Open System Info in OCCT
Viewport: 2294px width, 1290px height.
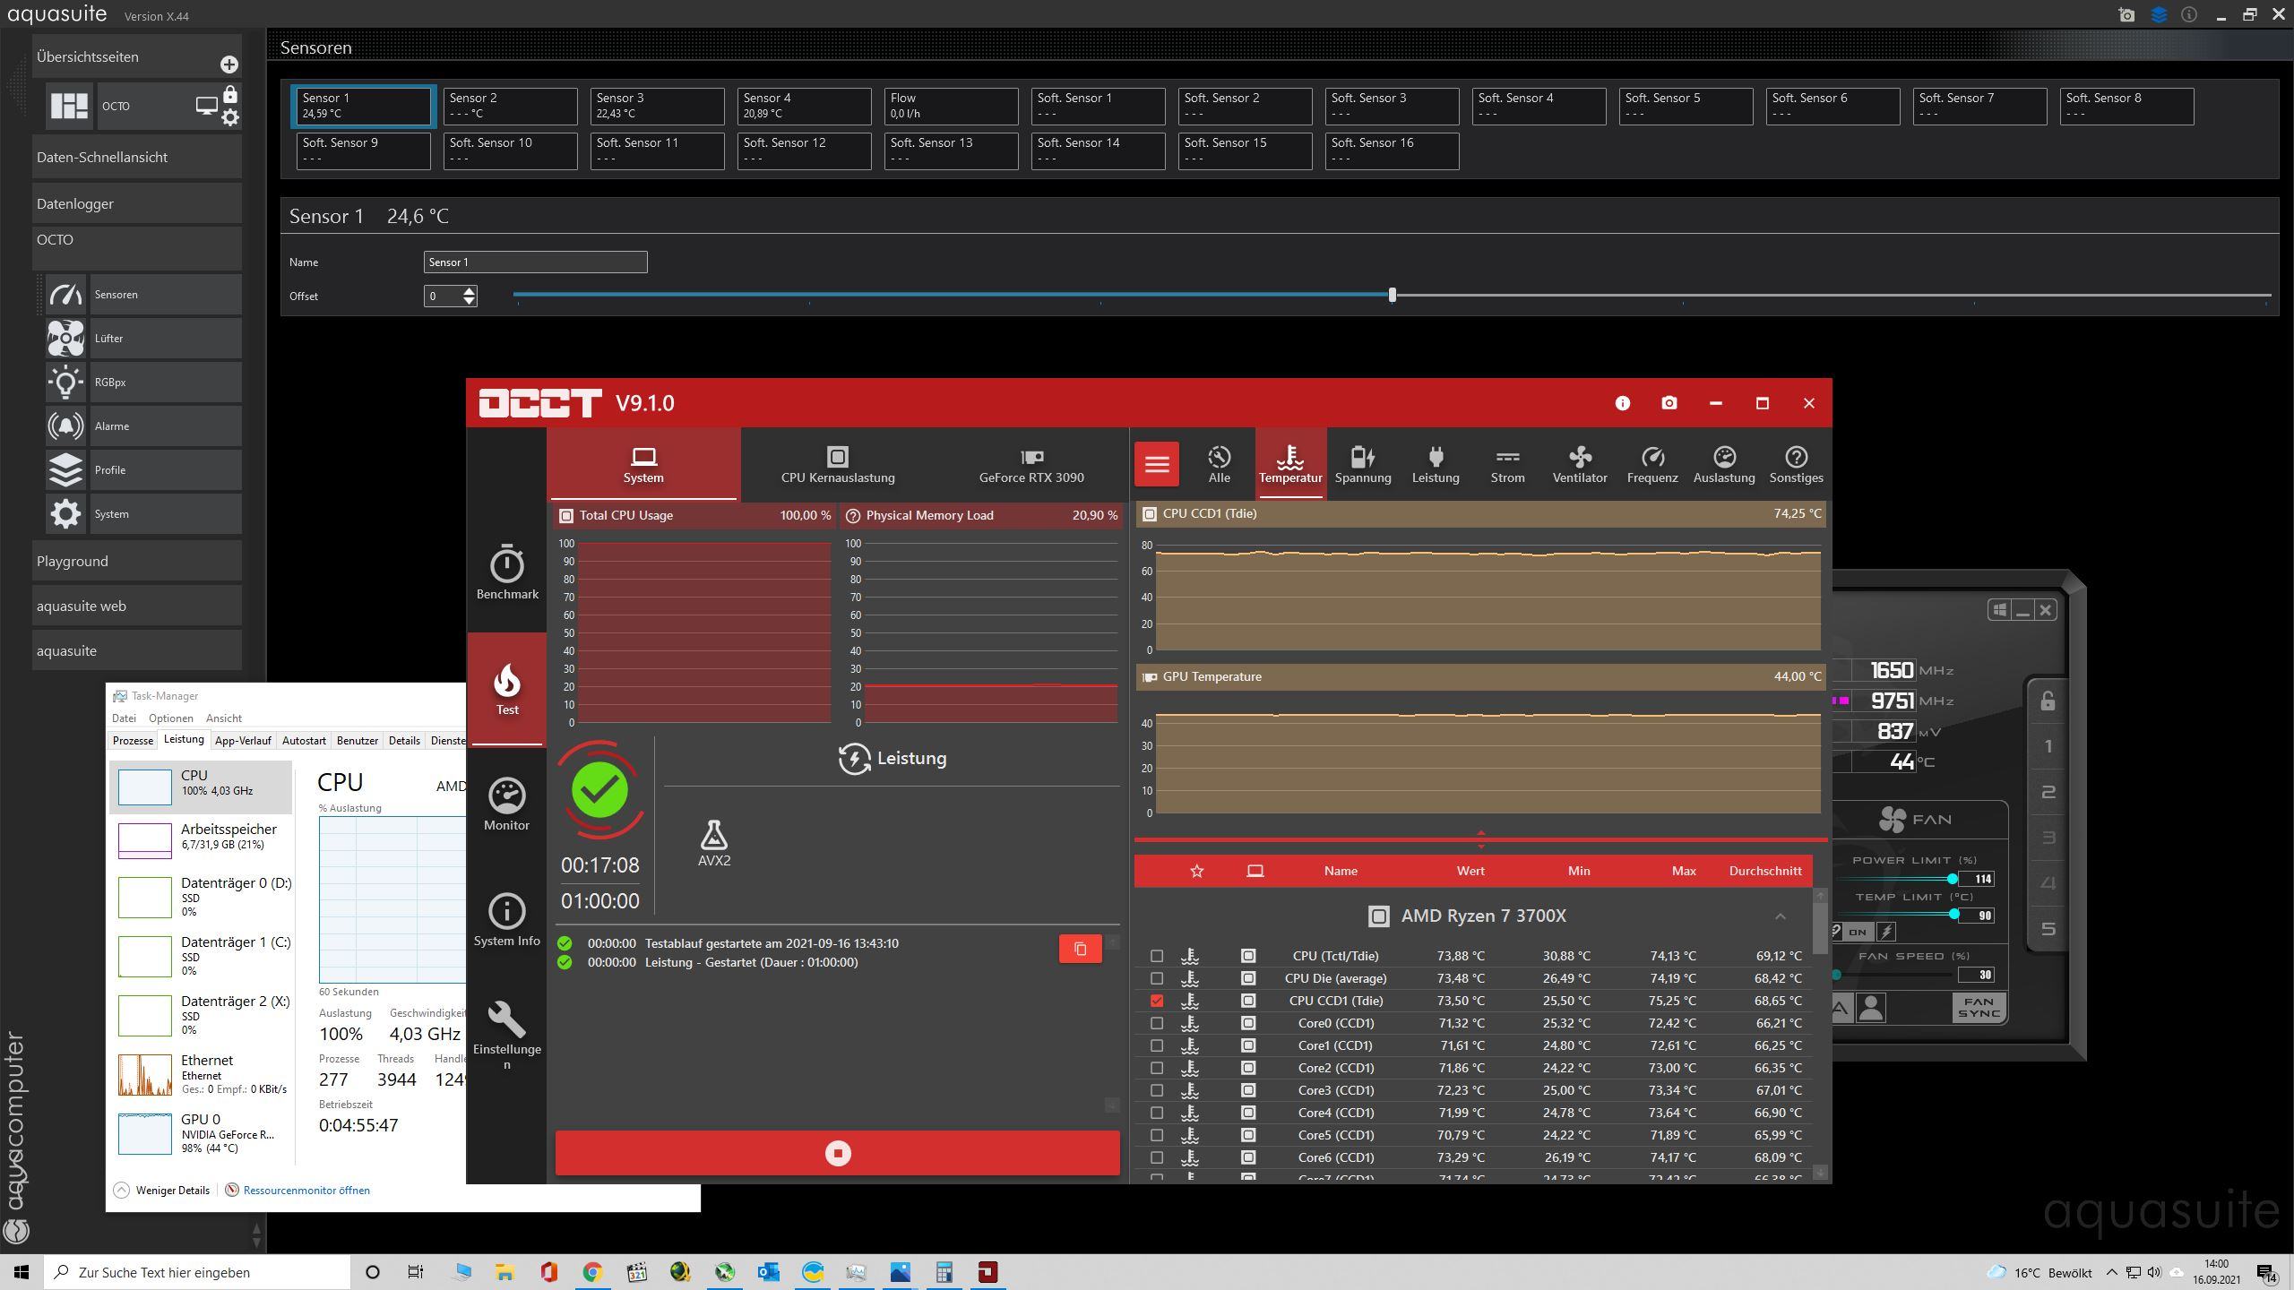click(507, 919)
